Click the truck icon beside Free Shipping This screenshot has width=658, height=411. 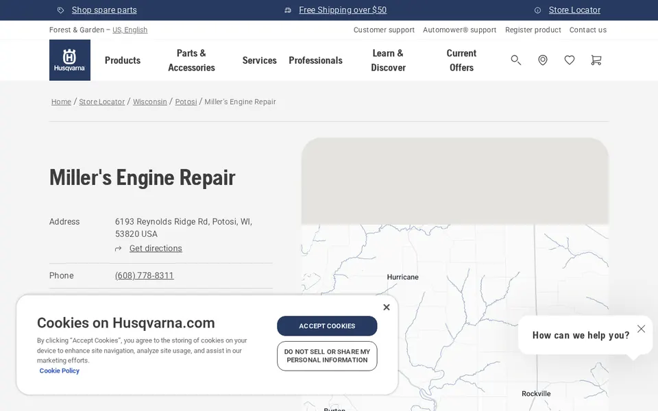coord(288,10)
